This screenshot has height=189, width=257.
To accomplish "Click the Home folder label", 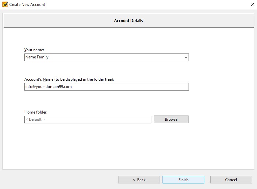I will click(36, 112).
